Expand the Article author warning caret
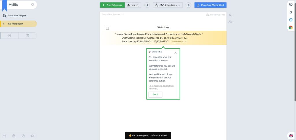Screen dimensions: 296x140 click(x=186, y=41)
